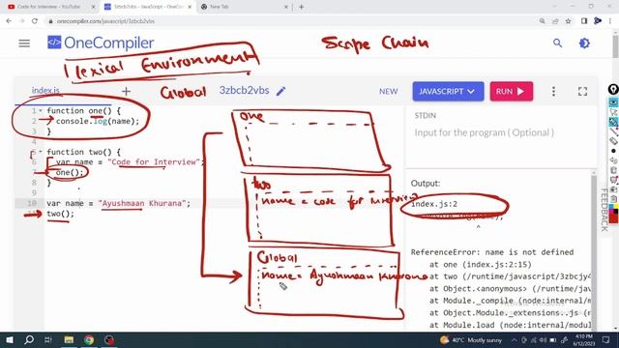Enter fullscreen editor mode
This screenshot has width=619, height=348.
[x=582, y=92]
